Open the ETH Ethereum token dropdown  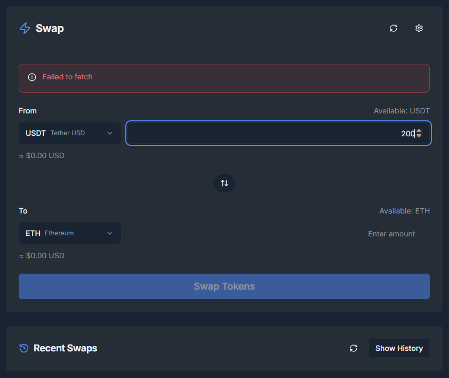click(70, 233)
